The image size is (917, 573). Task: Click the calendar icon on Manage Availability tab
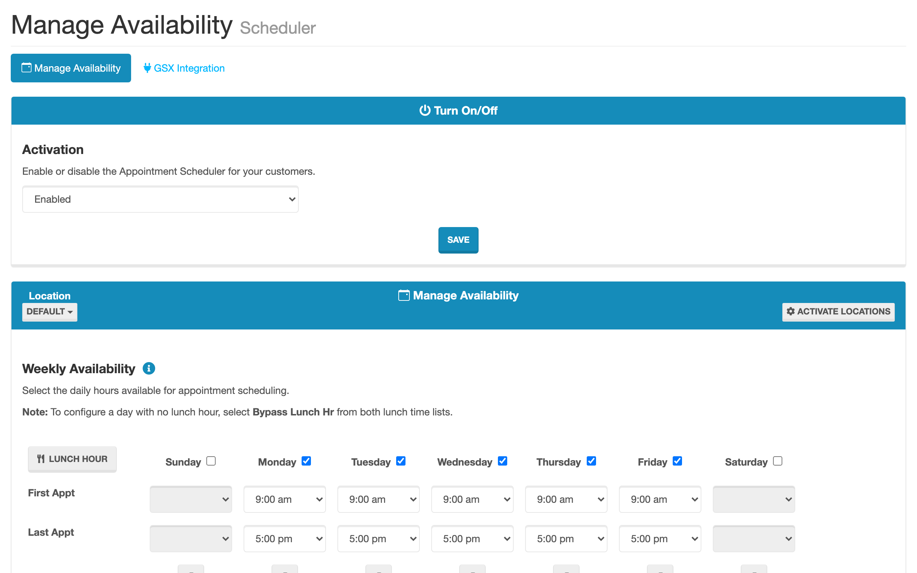click(x=27, y=68)
